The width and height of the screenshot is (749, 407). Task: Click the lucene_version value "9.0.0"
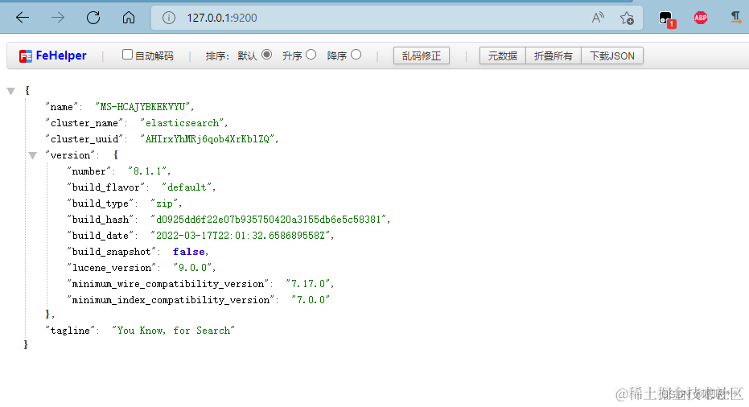192,268
